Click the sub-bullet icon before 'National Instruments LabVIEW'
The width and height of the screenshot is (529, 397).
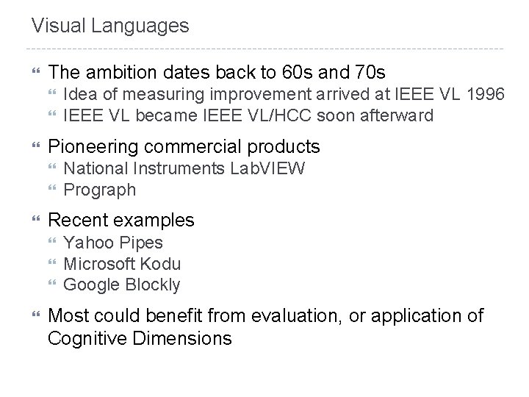[x=51, y=169]
